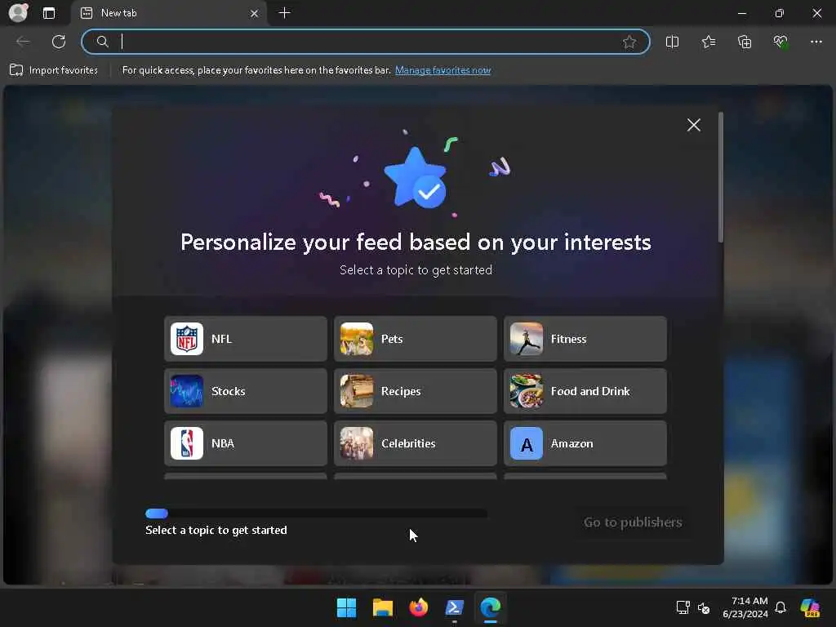
Task: Select the NFL topic
Action: pos(245,339)
